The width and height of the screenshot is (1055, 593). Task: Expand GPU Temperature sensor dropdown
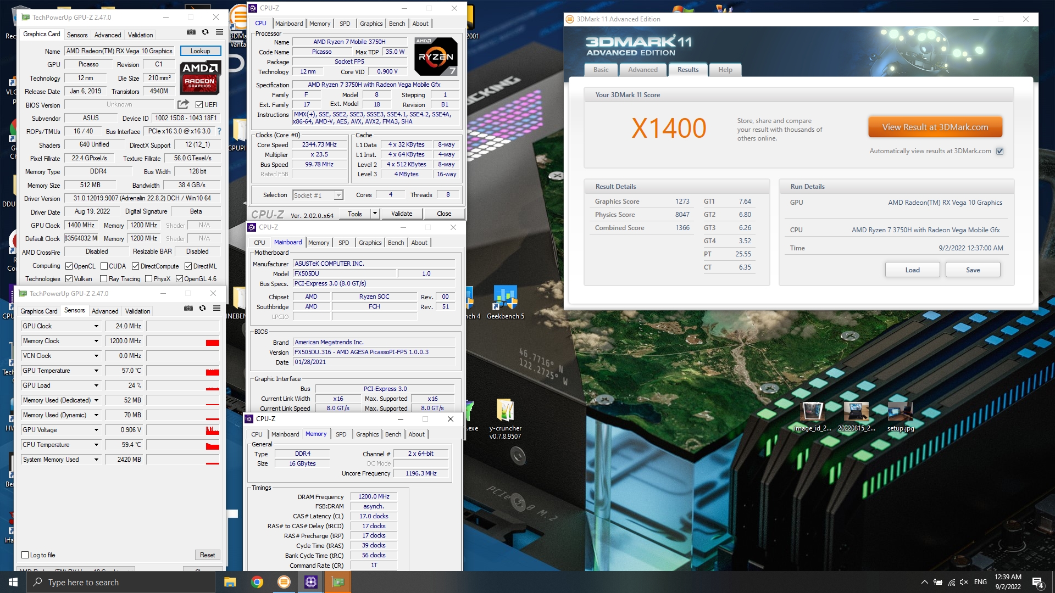[x=96, y=371]
